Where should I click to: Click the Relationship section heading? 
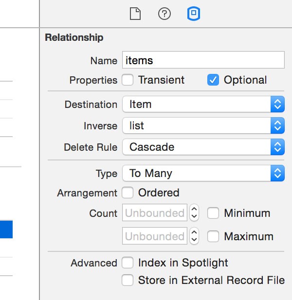pos(74,37)
